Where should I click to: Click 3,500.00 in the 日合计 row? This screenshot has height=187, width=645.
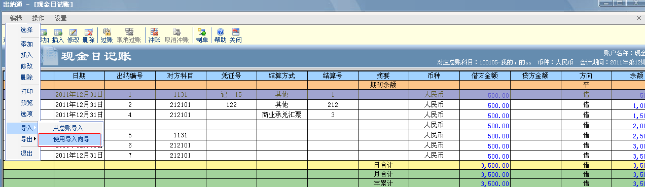point(485,165)
